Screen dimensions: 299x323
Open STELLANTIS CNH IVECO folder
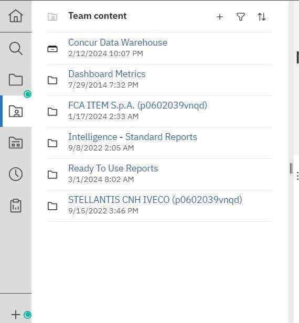click(155, 200)
